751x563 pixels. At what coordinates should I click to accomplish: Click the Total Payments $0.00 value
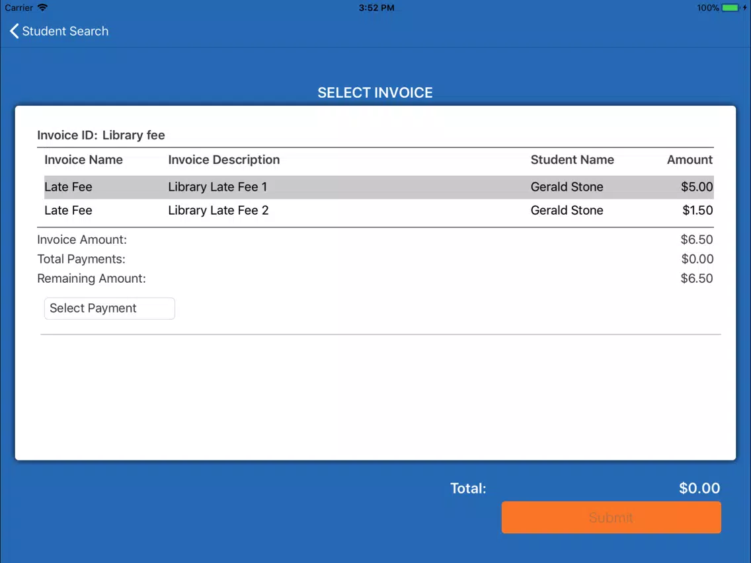point(697,259)
